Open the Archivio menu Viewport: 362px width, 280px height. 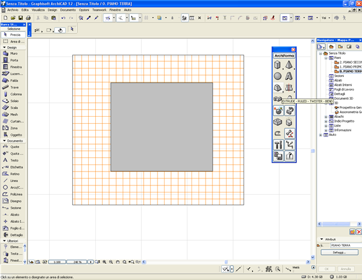[13, 10]
